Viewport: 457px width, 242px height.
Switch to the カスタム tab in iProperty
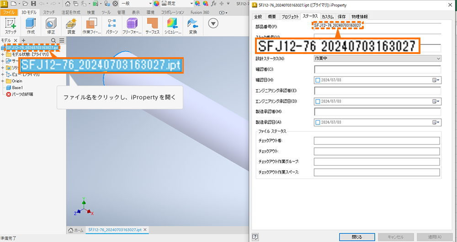coord(327,16)
